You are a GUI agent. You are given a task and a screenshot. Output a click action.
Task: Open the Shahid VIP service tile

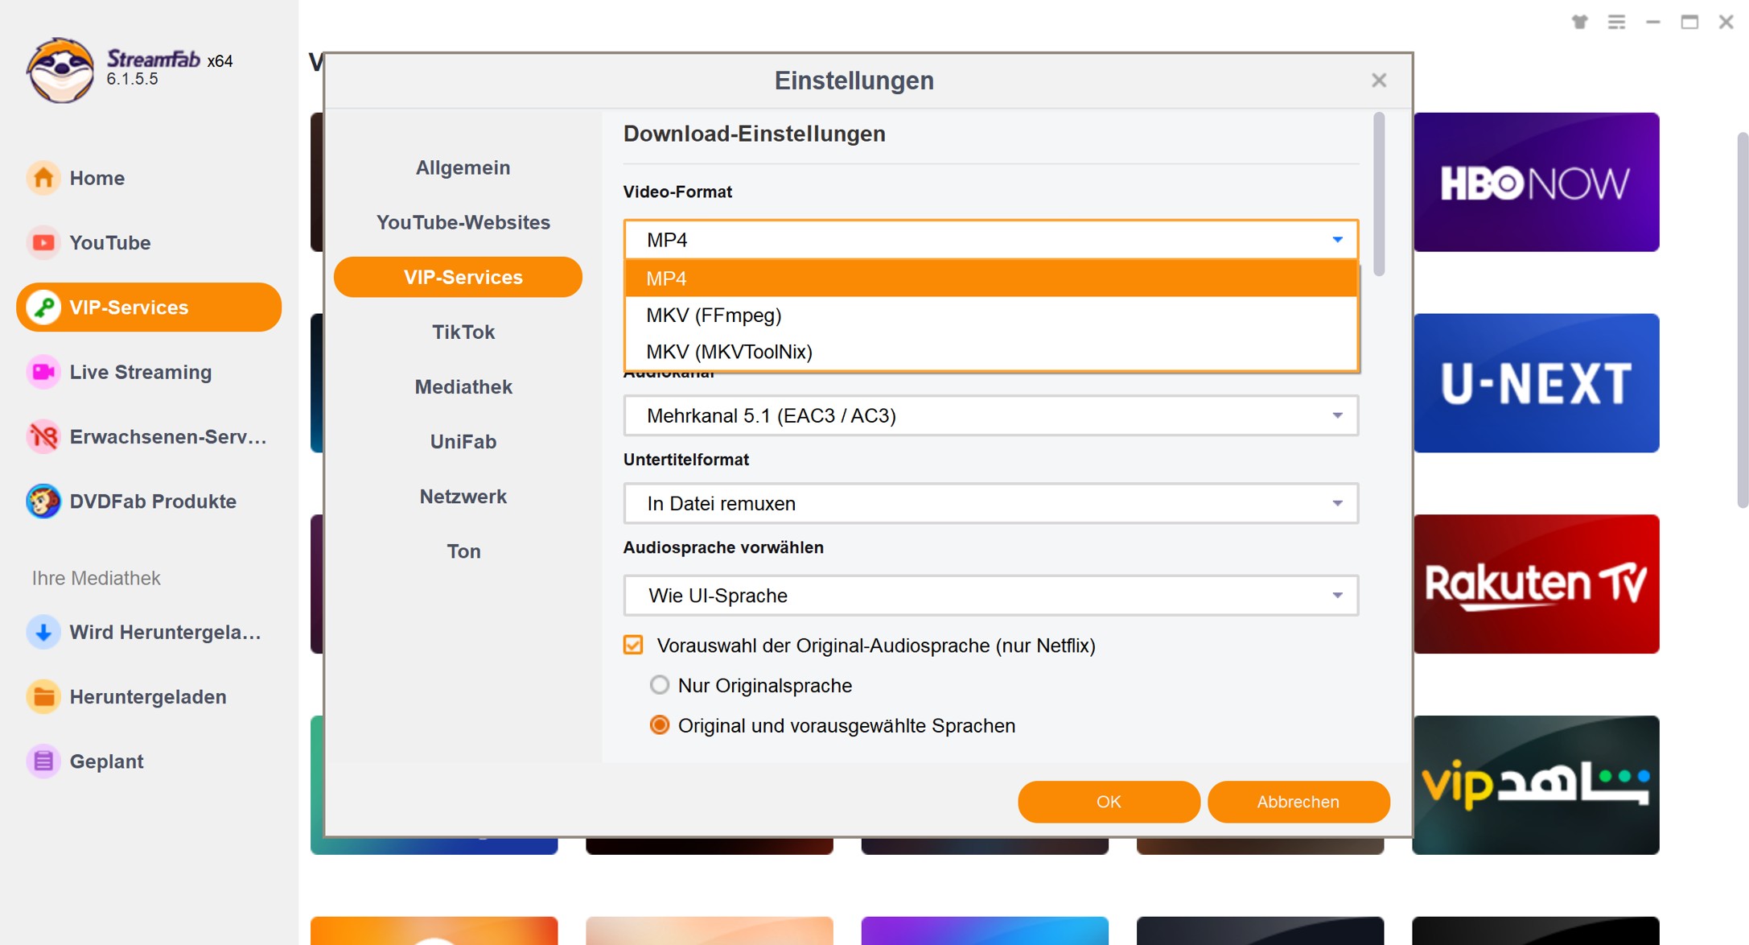pyautogui.click(x=1536, y=785)
